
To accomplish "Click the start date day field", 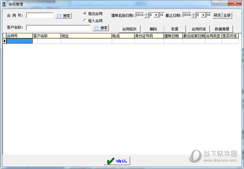I will coord(161,15).
